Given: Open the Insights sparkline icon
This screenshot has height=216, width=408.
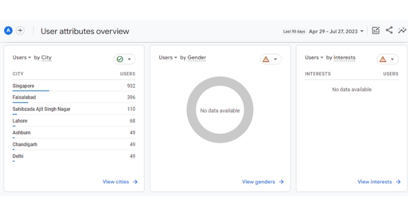Looking at the screenshot, I should click(402, 30).
